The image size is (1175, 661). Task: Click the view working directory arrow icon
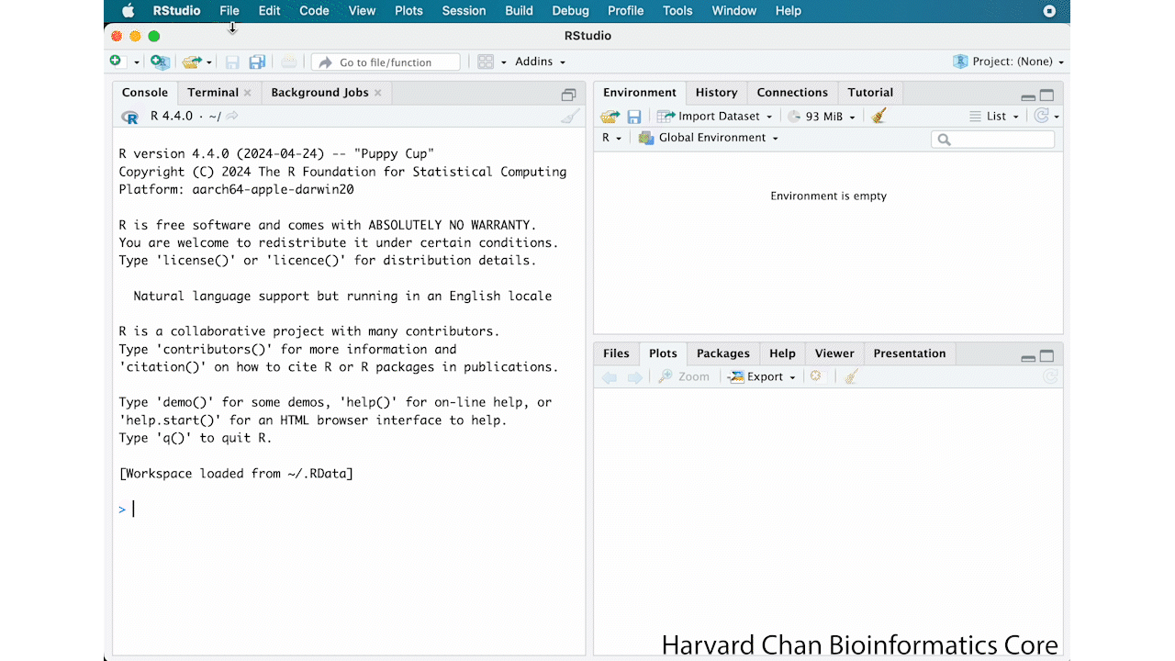pyautogui.click(x=232, y=116)
